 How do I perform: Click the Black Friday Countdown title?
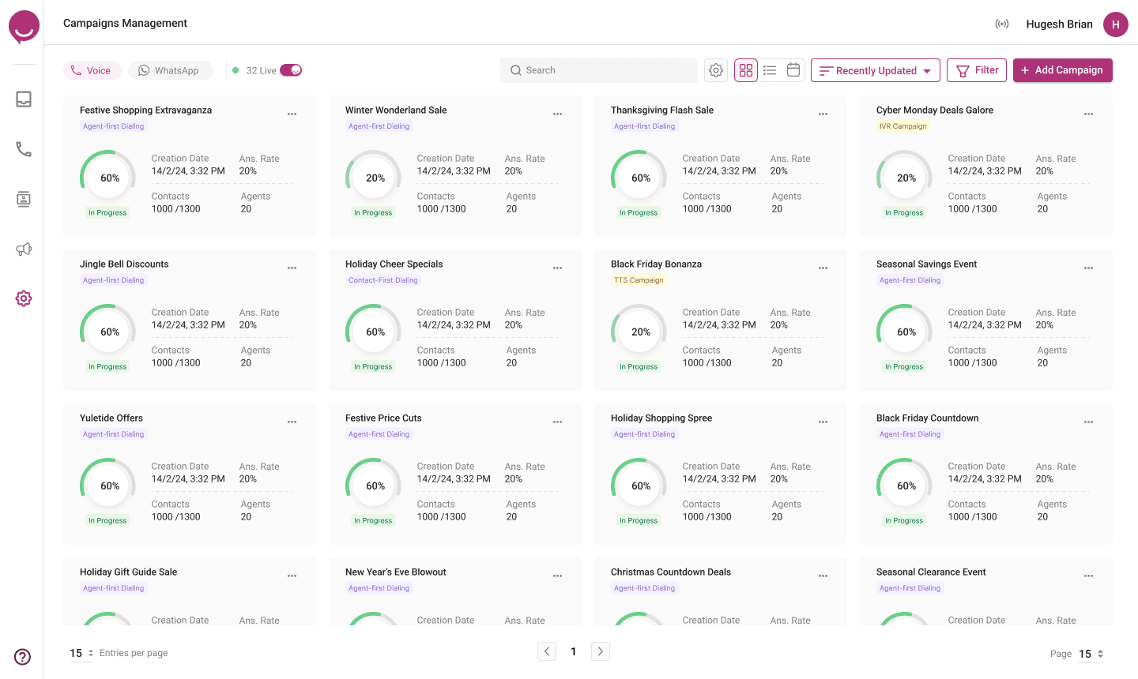(927, 418)
